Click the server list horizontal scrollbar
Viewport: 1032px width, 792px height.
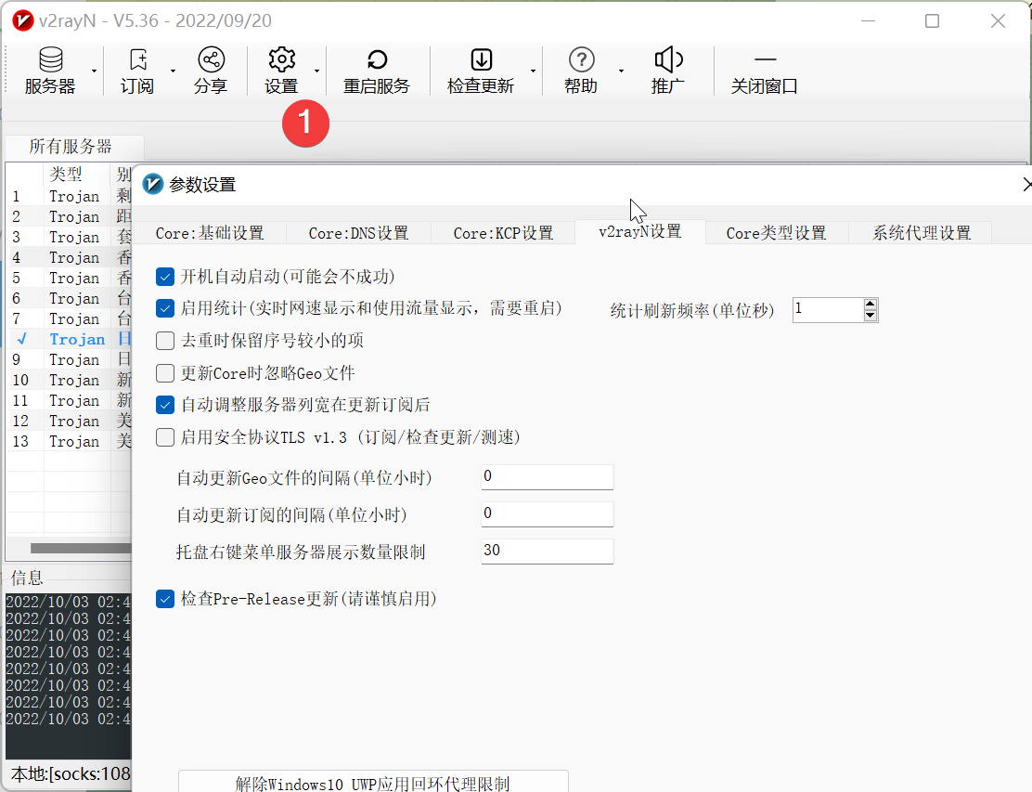tap(81, 549)
